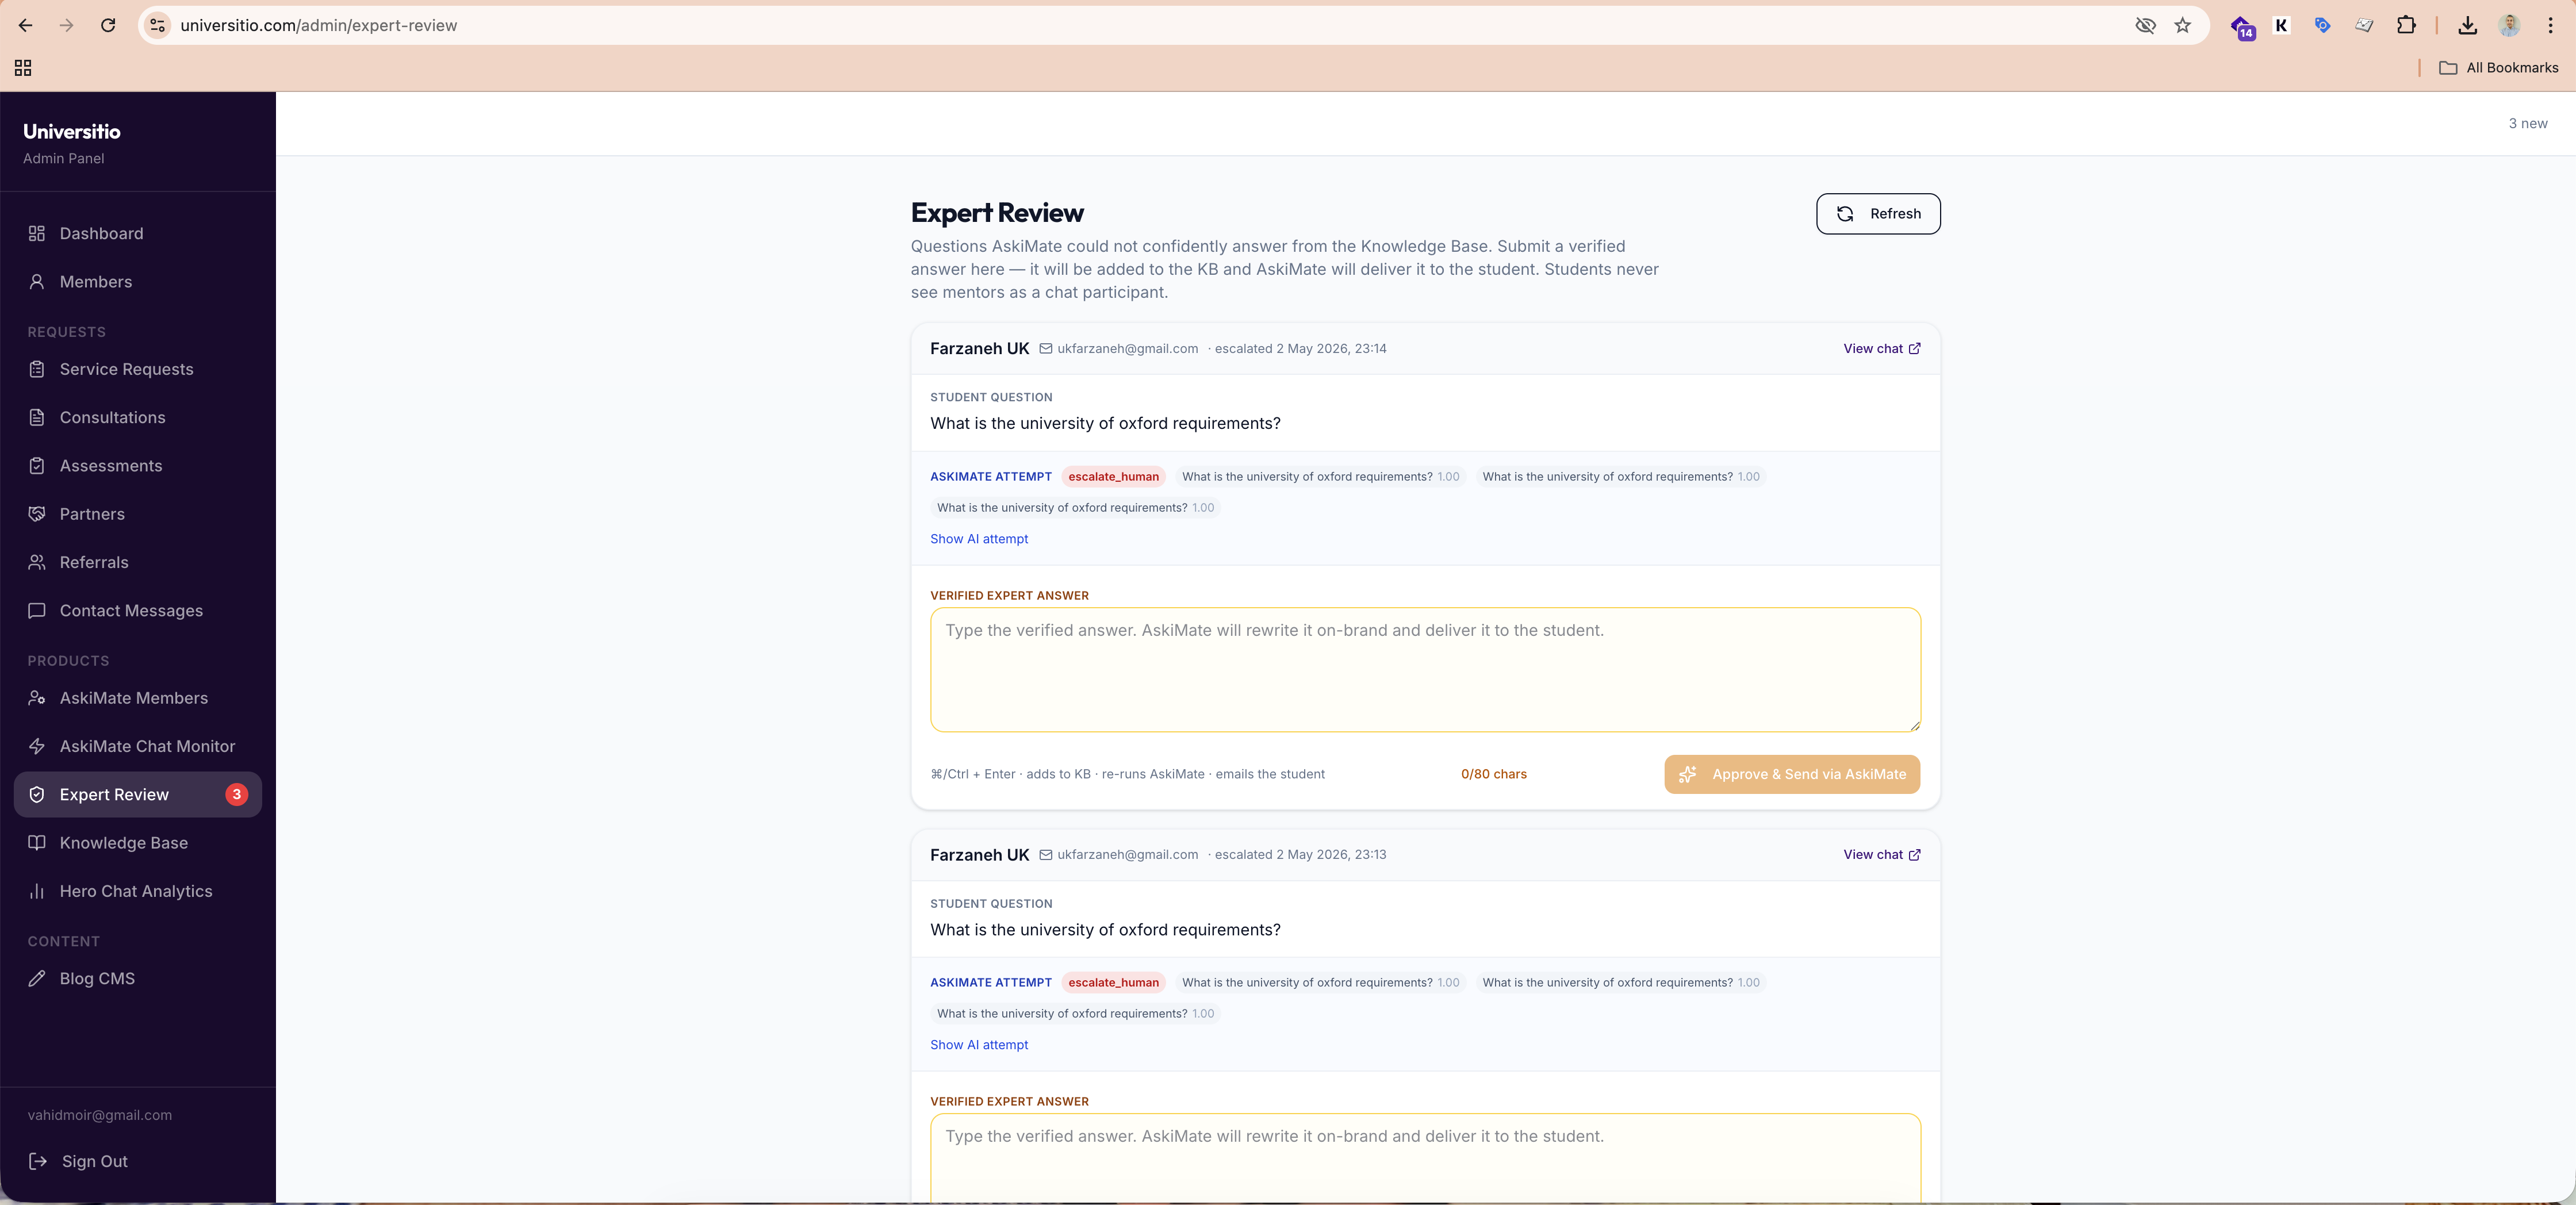Screen dimensions: 2576x1205
Task: Open Service Requests page
Action: [138, 369]
